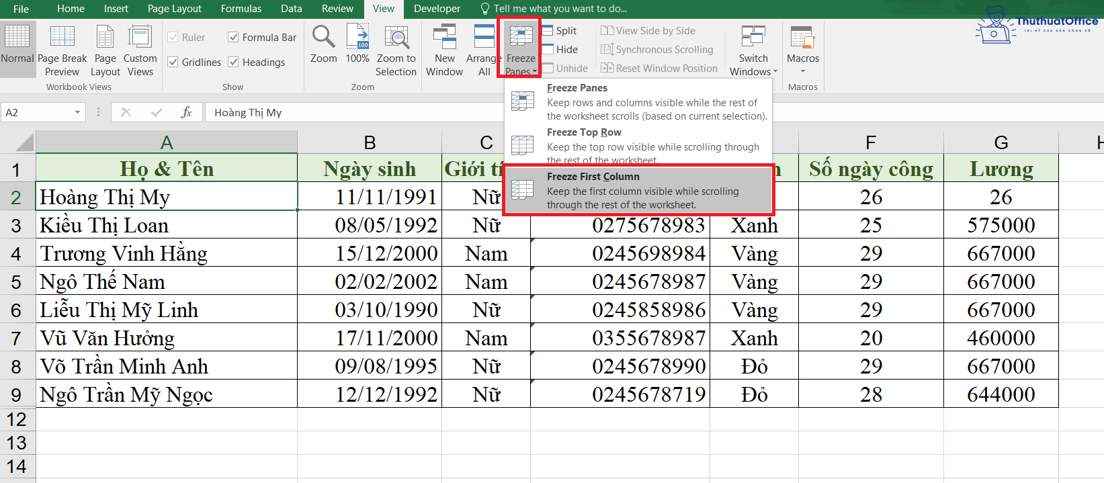Select cell 'Ngô Trần Mỹ Ngọc'
This screenshot has width=1104, height=483.
point(167,394)
